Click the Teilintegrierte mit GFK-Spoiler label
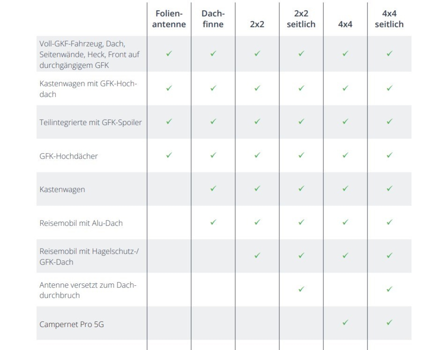 [91, 123]
